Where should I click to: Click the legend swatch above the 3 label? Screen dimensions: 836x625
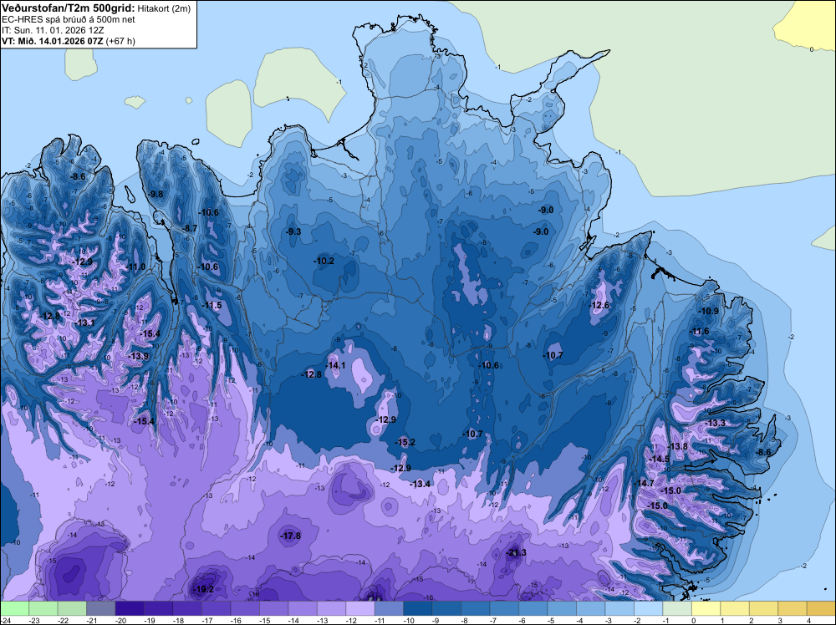792,608
